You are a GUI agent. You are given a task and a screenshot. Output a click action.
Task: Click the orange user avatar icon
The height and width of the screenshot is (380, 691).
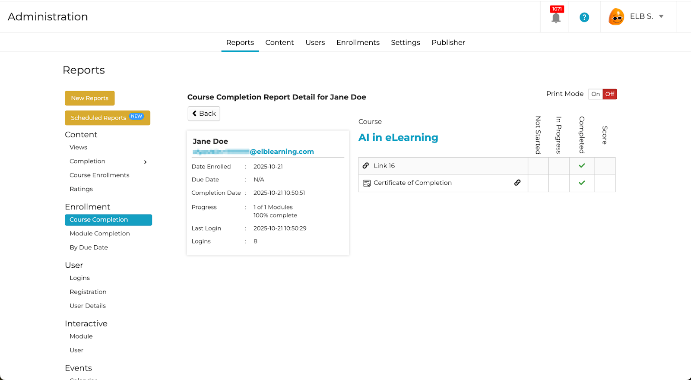(x=616, y=17)
